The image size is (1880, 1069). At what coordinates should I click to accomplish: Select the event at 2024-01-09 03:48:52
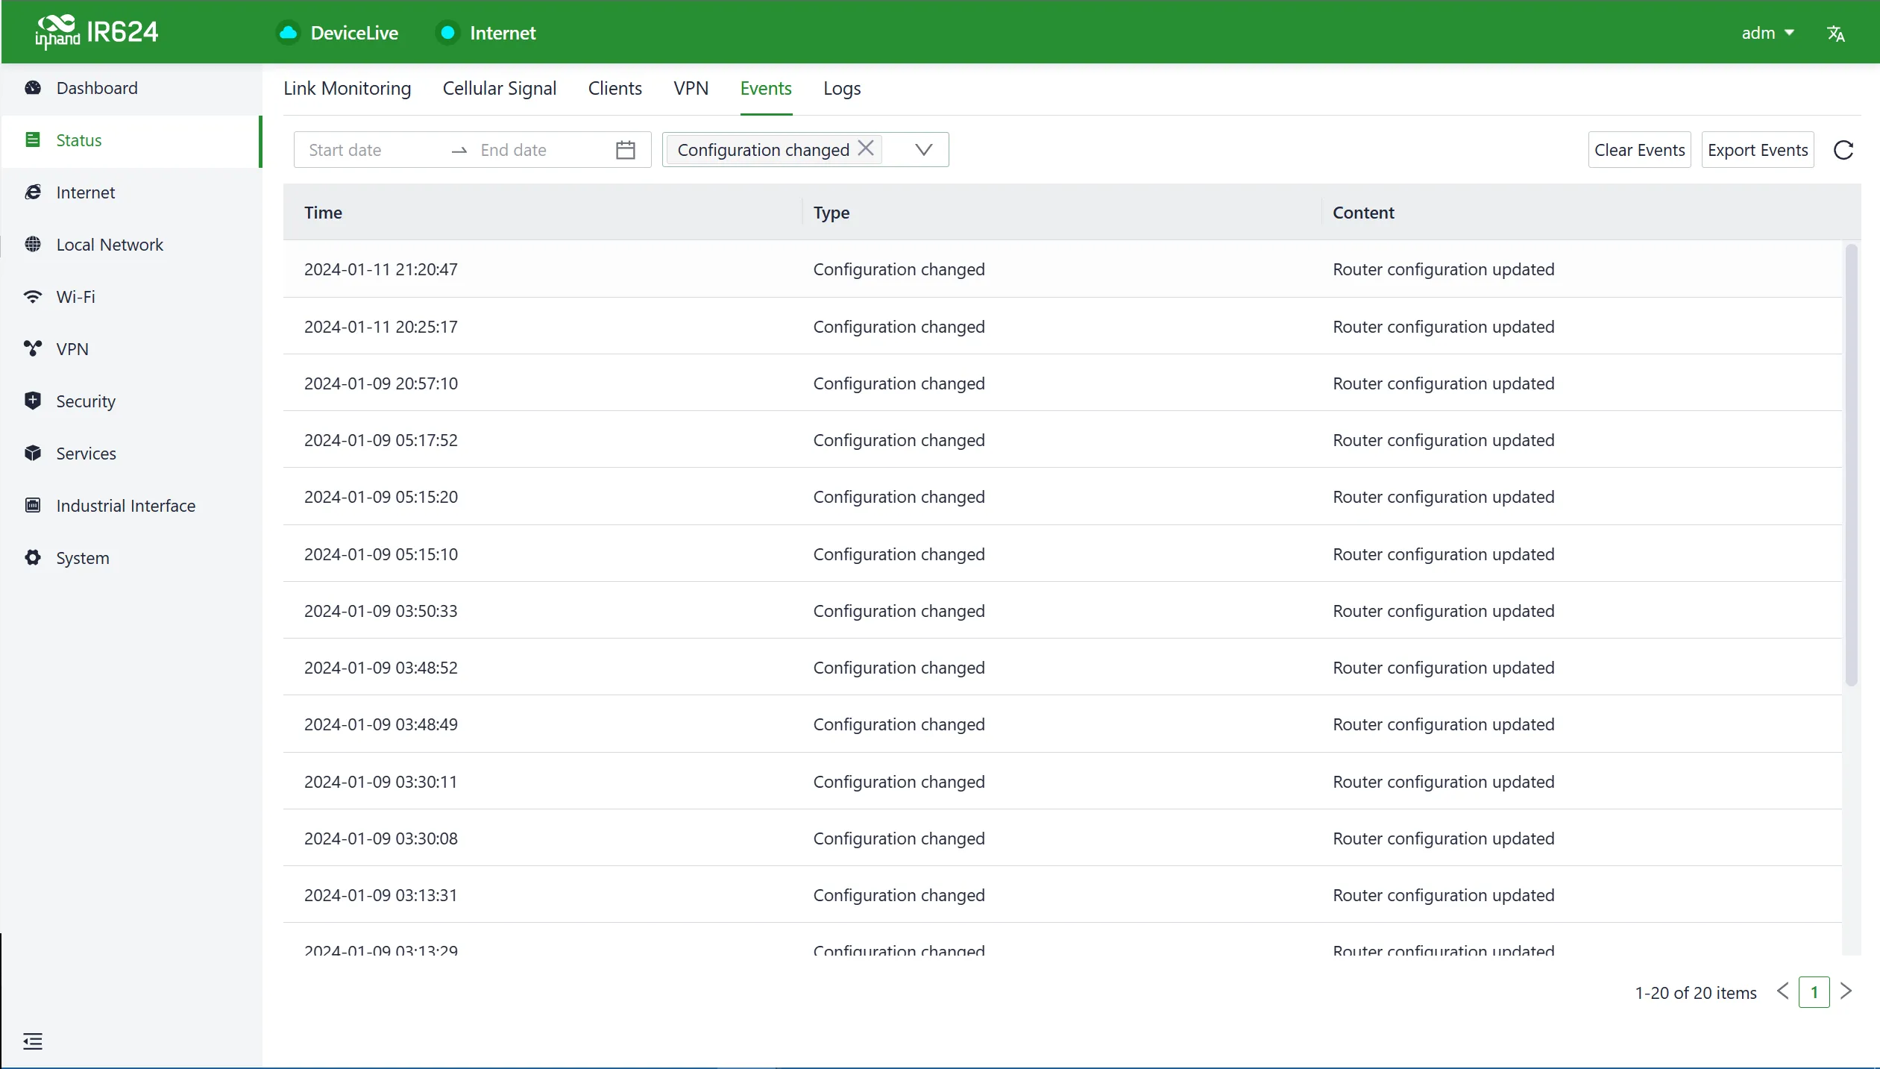pyautogui.click(x=1063, y=668)
